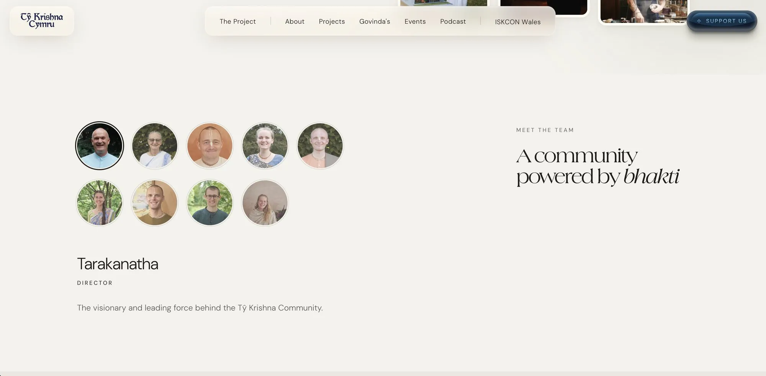The width and height of the screenshot is (766, 376).
Task: Click the Tŷ Krishna Cymru logo
Action: coord(42,21)
